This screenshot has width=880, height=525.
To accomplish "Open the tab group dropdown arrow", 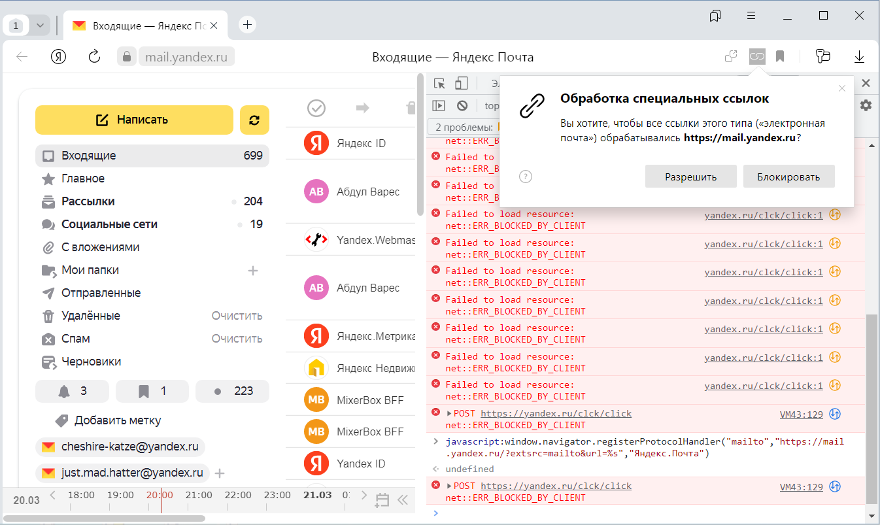I will 41,25.
